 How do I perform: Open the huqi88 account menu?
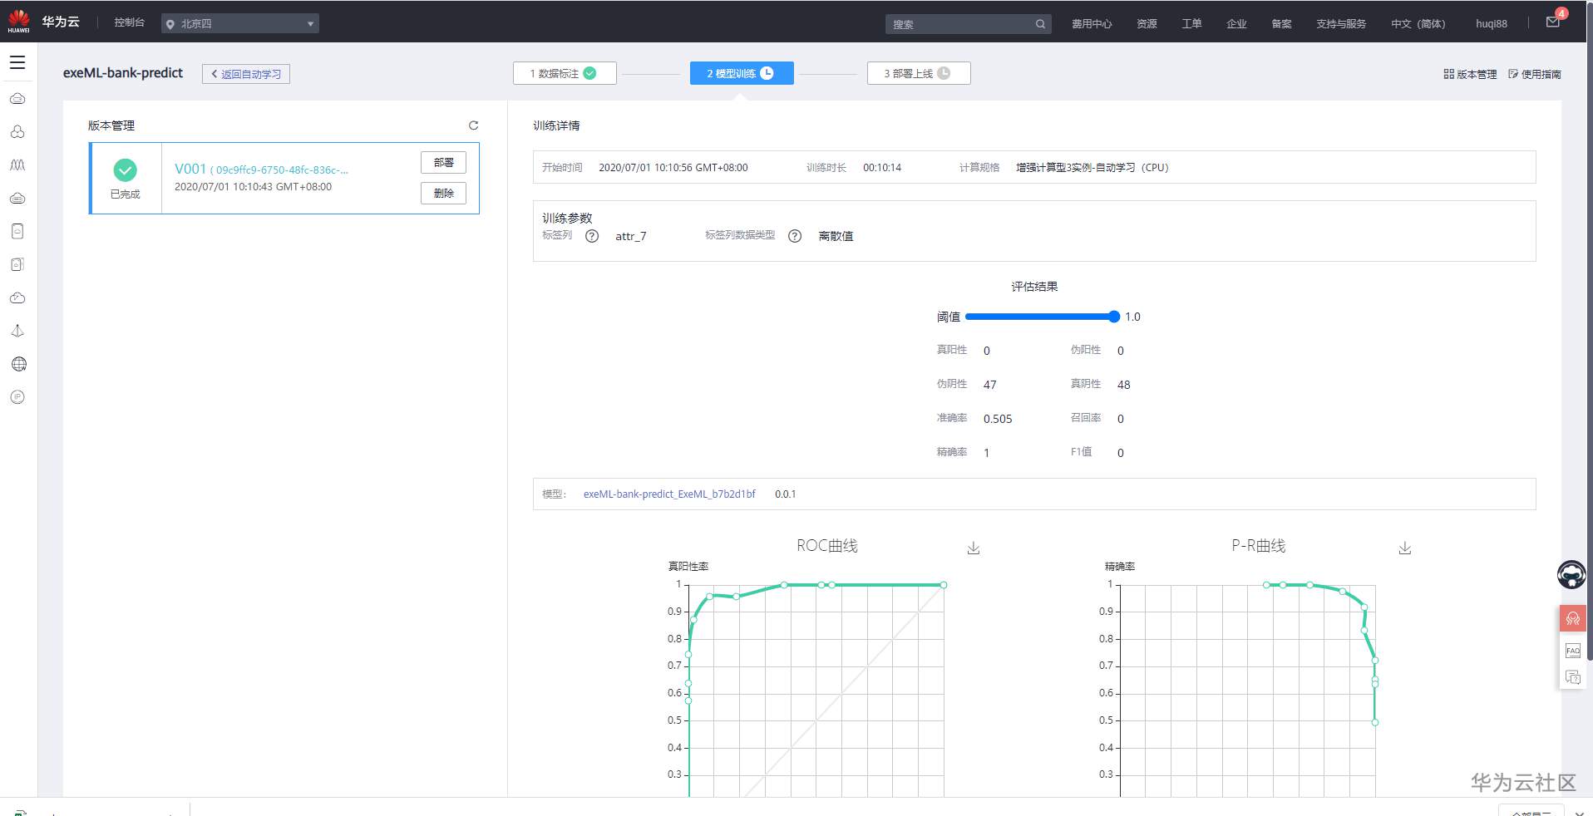[1491, 24]
